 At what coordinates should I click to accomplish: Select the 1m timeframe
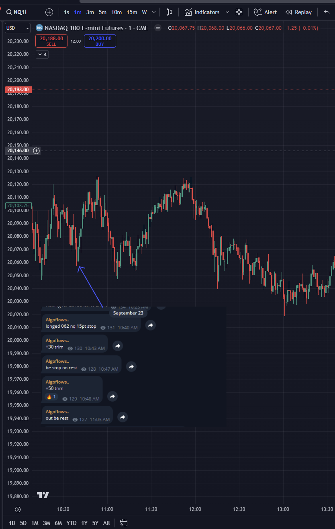click(78, 12)
